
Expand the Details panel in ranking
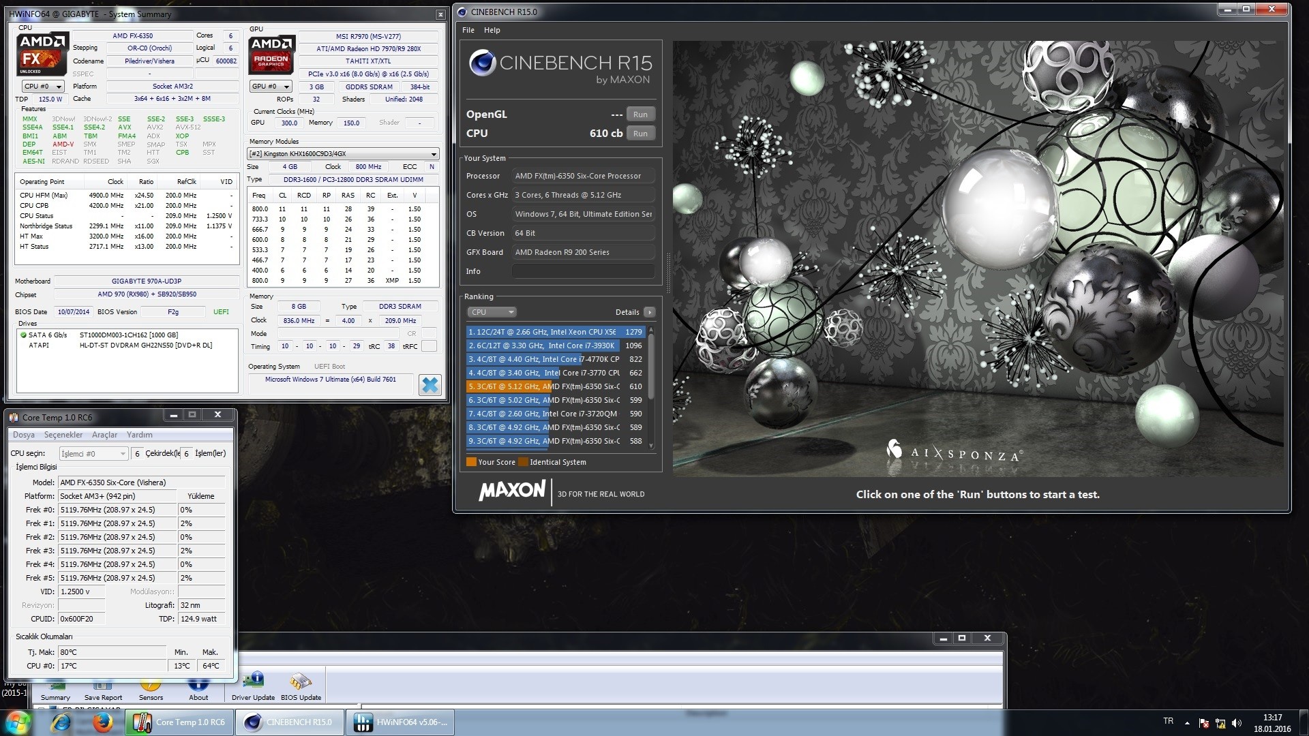[650, 312]
